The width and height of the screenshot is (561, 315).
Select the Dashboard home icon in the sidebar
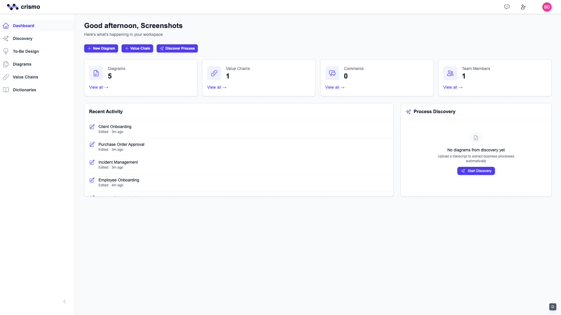6,26
